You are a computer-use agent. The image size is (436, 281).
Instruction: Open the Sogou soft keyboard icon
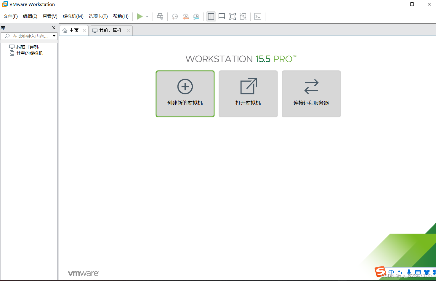click(x=418, y=272)
